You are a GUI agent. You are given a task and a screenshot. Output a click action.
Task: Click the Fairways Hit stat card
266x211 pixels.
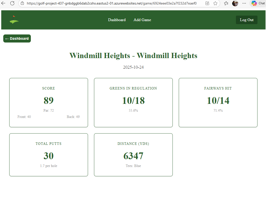[218, 103]
